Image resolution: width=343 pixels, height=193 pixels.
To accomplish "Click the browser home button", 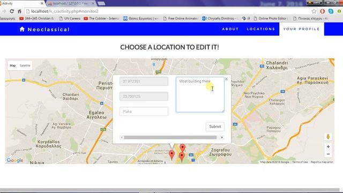I will (x=19, y=11).
